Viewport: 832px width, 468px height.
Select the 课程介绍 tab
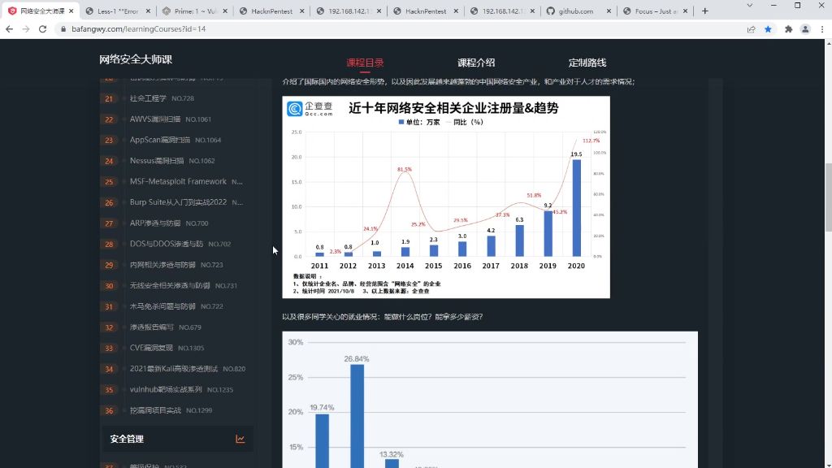[x=476, y=63]
